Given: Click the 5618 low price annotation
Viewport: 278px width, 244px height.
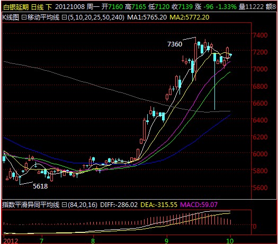Looking at the screenshot, I should point(40,186).
